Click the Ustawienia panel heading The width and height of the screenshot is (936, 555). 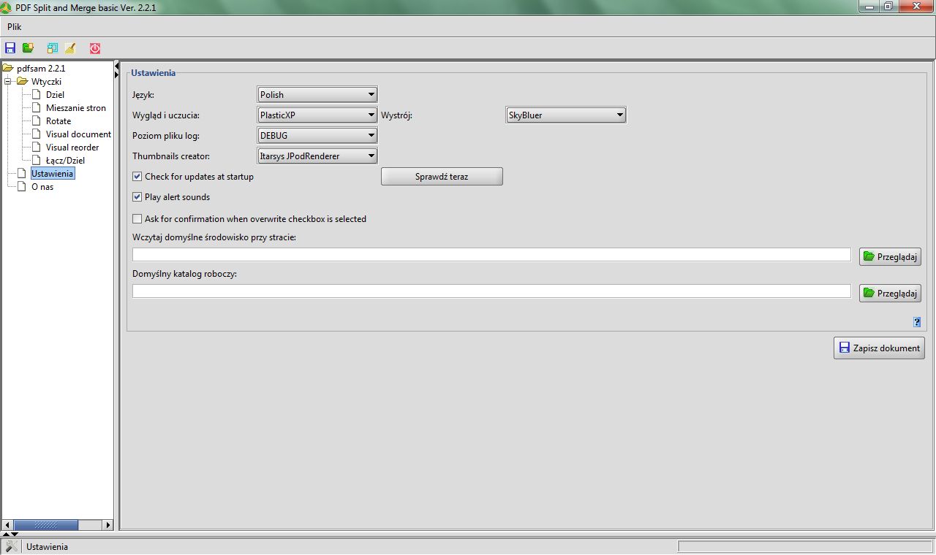coord(153,73)
